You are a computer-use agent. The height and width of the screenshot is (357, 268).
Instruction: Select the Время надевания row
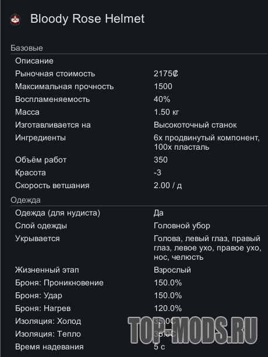pyautogui.click(x=139, y=347)
